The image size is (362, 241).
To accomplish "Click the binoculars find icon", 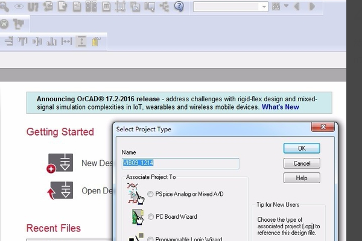I will pos(276,7).
